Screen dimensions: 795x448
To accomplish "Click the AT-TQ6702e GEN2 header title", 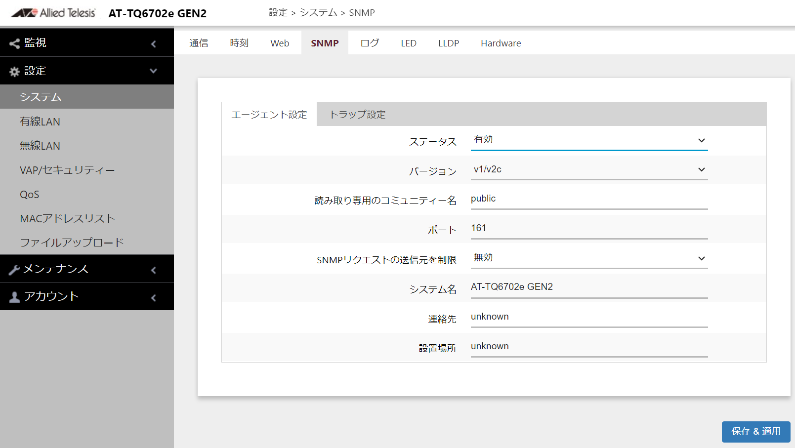I will tap(158, 13).
